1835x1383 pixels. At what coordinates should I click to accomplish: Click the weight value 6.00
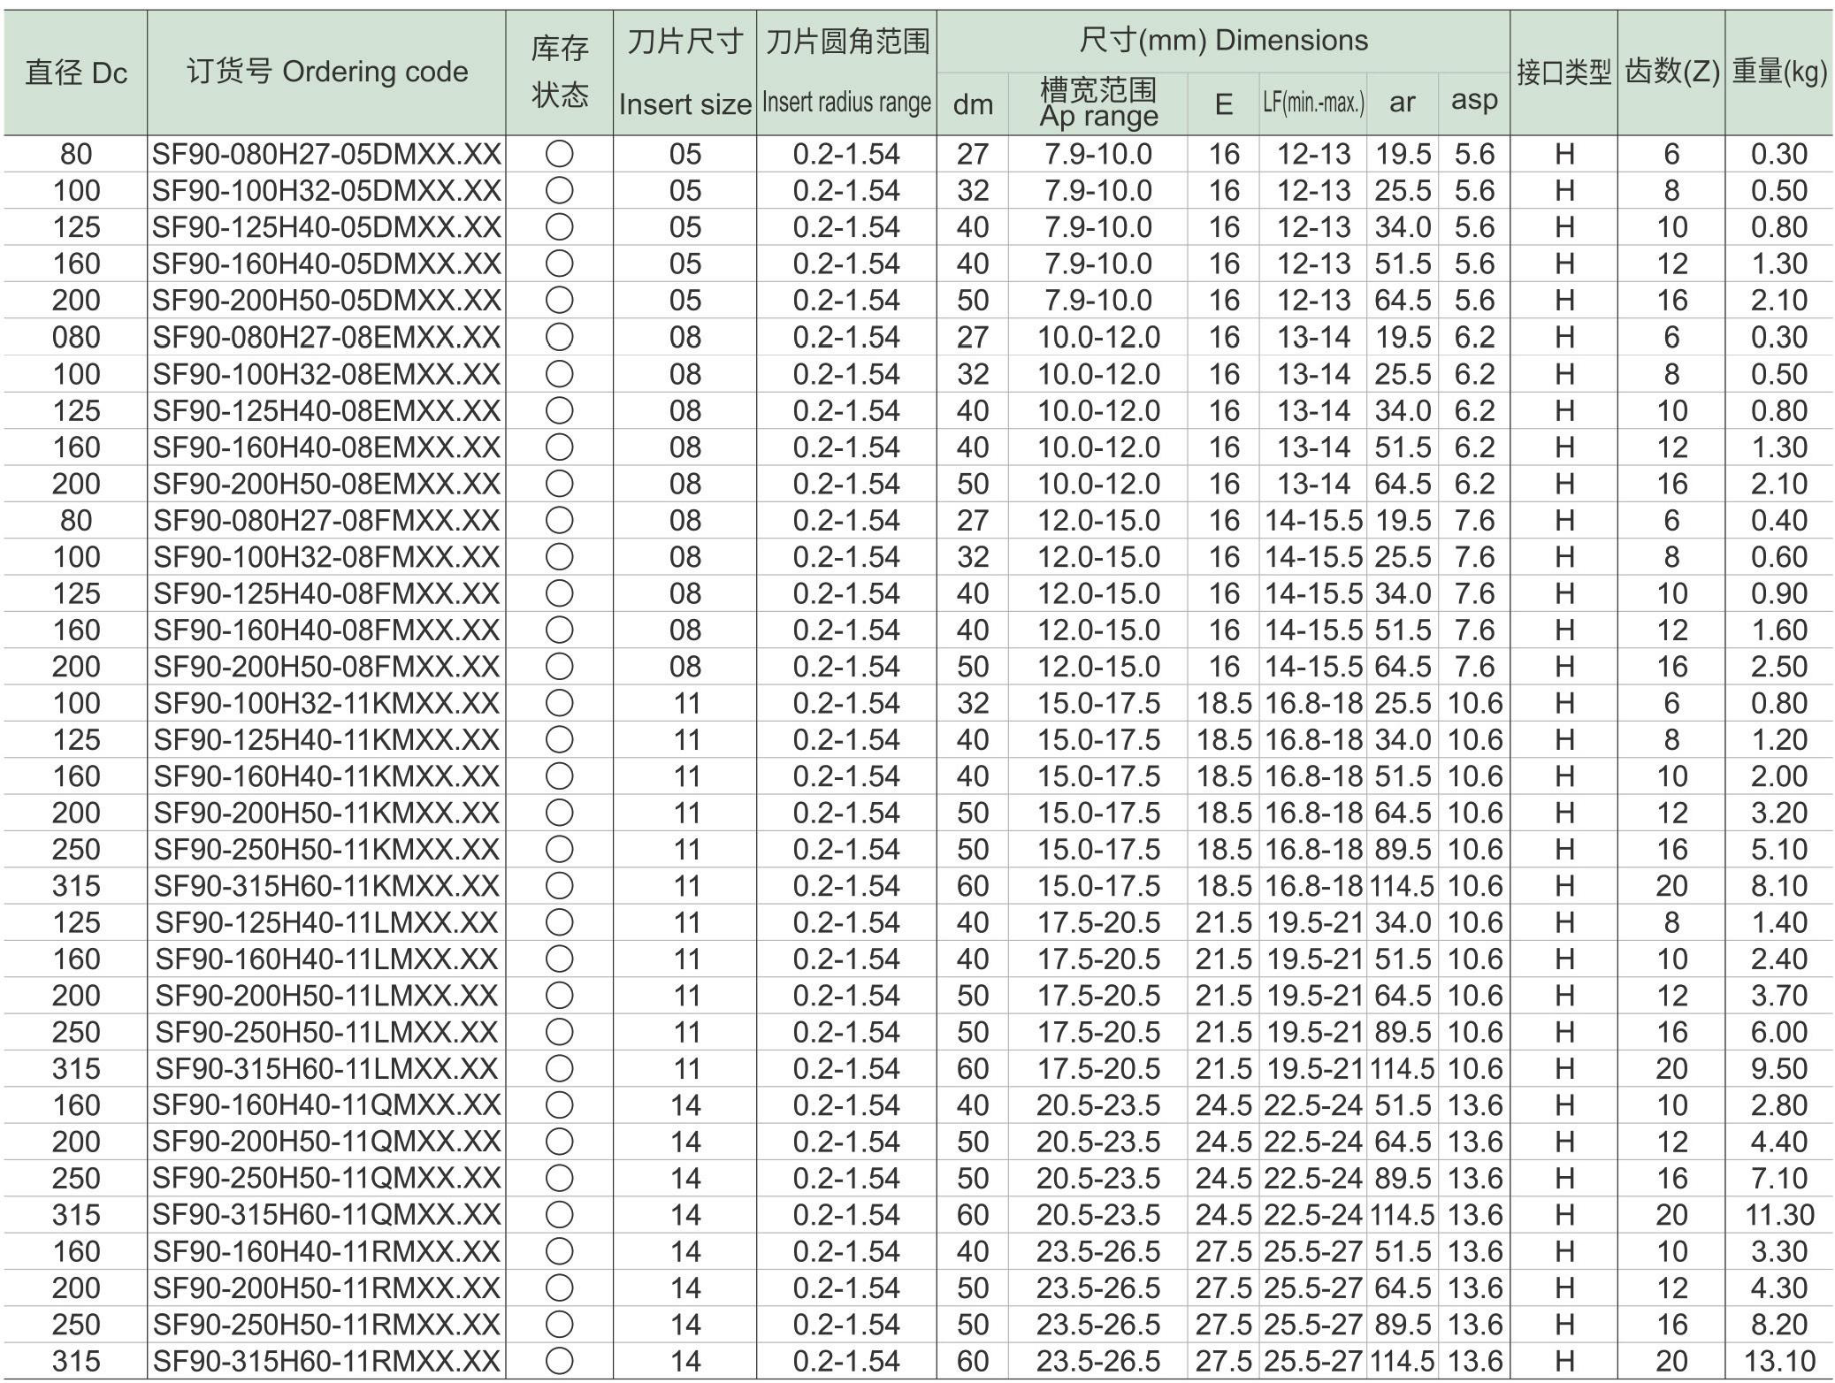pos(1779,1033)
